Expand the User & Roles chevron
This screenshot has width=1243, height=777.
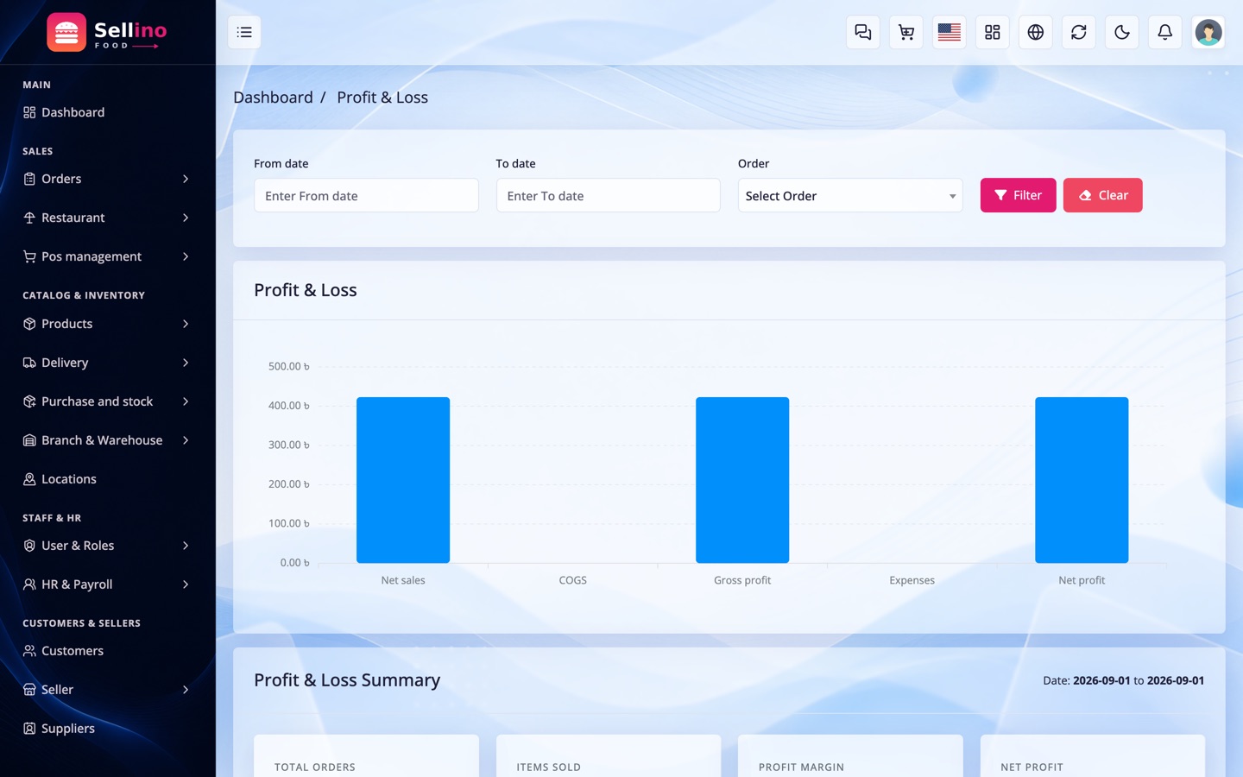186,546
